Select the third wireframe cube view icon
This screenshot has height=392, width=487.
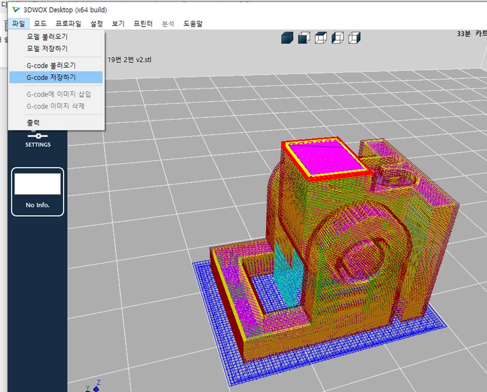[320, 38]
